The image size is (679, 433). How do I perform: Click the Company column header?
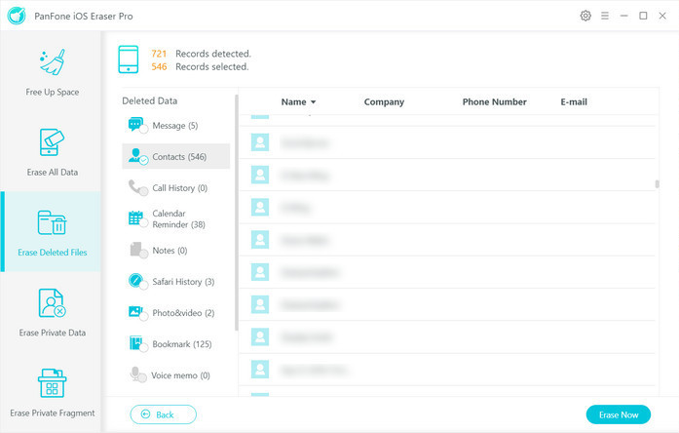(384, 101)
